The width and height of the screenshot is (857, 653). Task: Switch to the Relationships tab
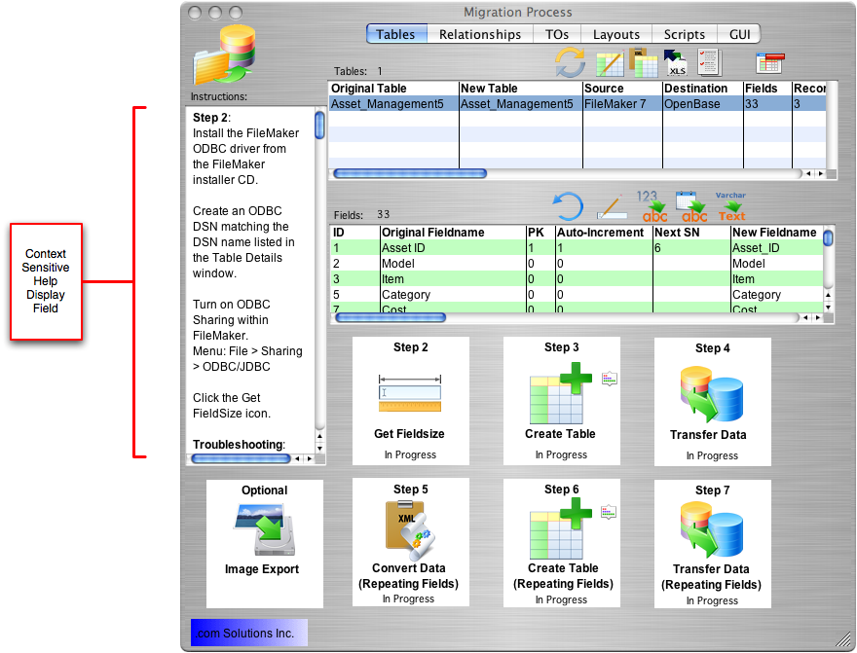pos(479,33)
